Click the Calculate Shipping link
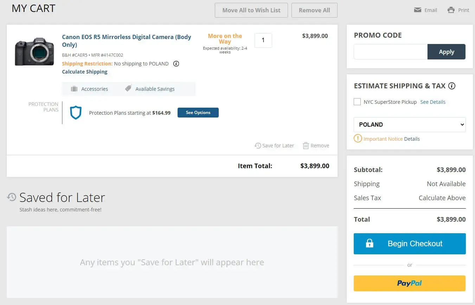475x305 pixels. pyautogui.click(x=85, y=72)
